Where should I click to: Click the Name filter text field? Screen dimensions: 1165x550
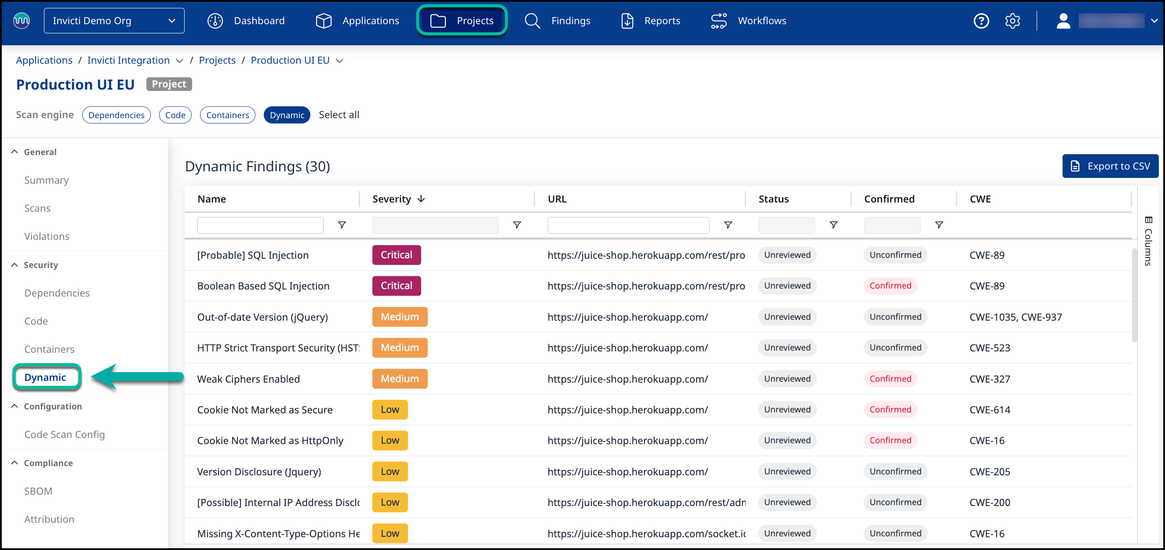(260, 225)
